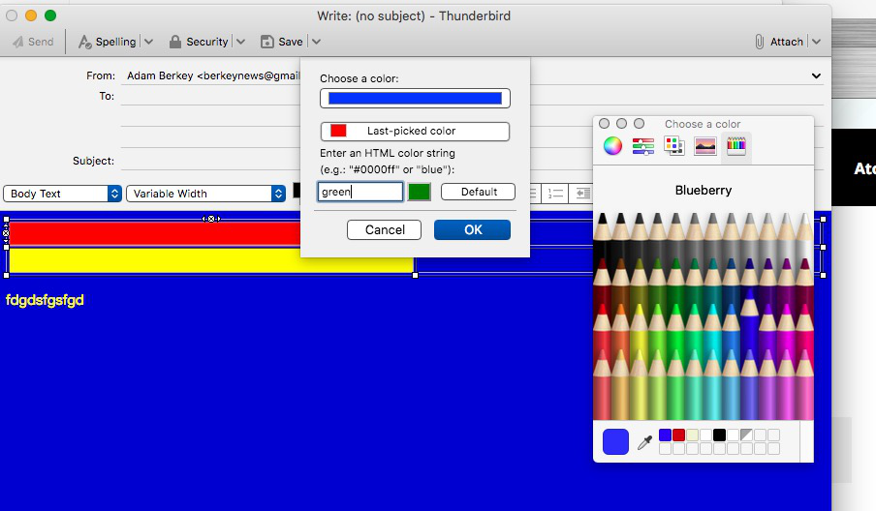This screenshot has height=511, width=876.
Task: Select the red saved swatch in color panel
Action: (678, 436)
